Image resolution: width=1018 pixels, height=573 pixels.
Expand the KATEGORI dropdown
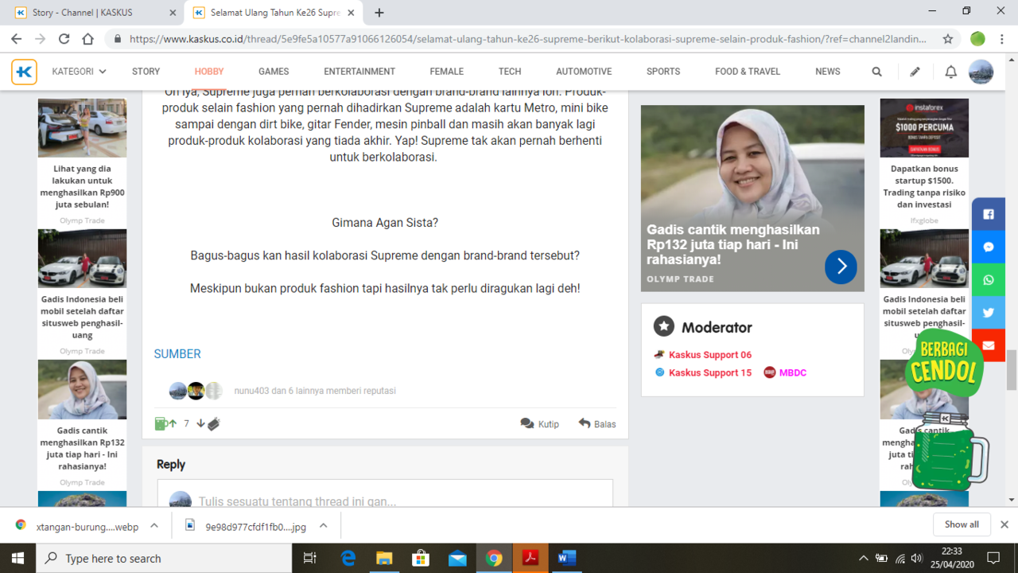pos(79,72)
